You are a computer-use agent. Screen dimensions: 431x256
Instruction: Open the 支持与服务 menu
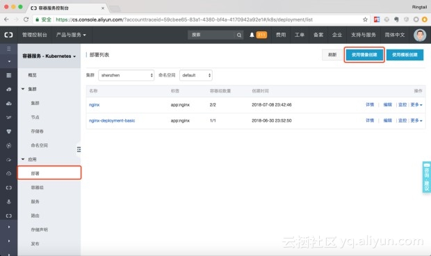tap(364, 35)
